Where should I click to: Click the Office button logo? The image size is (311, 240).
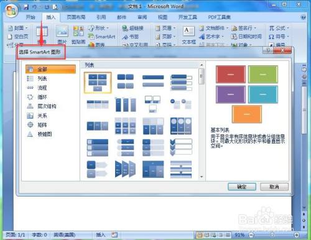[11, 11]
